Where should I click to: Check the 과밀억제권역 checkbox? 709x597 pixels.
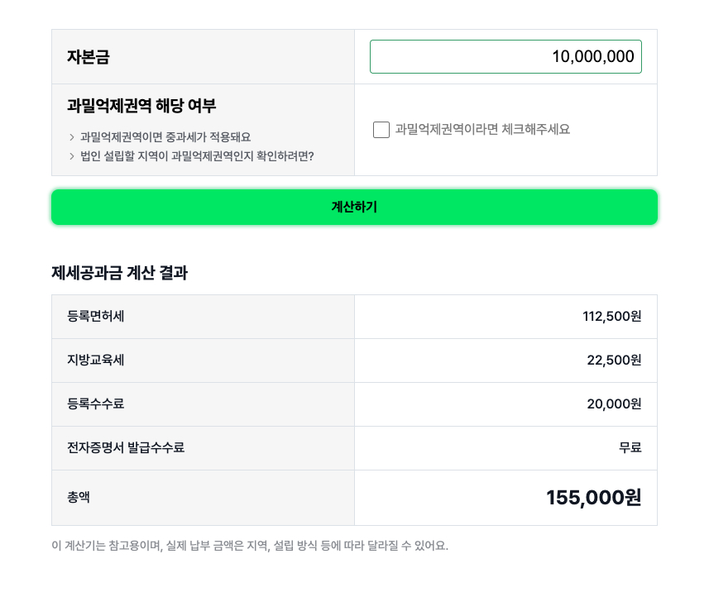381,130
